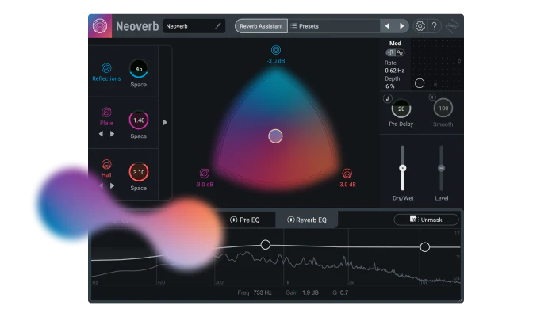The height and width of the screenshot is (317, 552).
Task: Click the Hall engine icon in left panel
Action: coord(106,164)
